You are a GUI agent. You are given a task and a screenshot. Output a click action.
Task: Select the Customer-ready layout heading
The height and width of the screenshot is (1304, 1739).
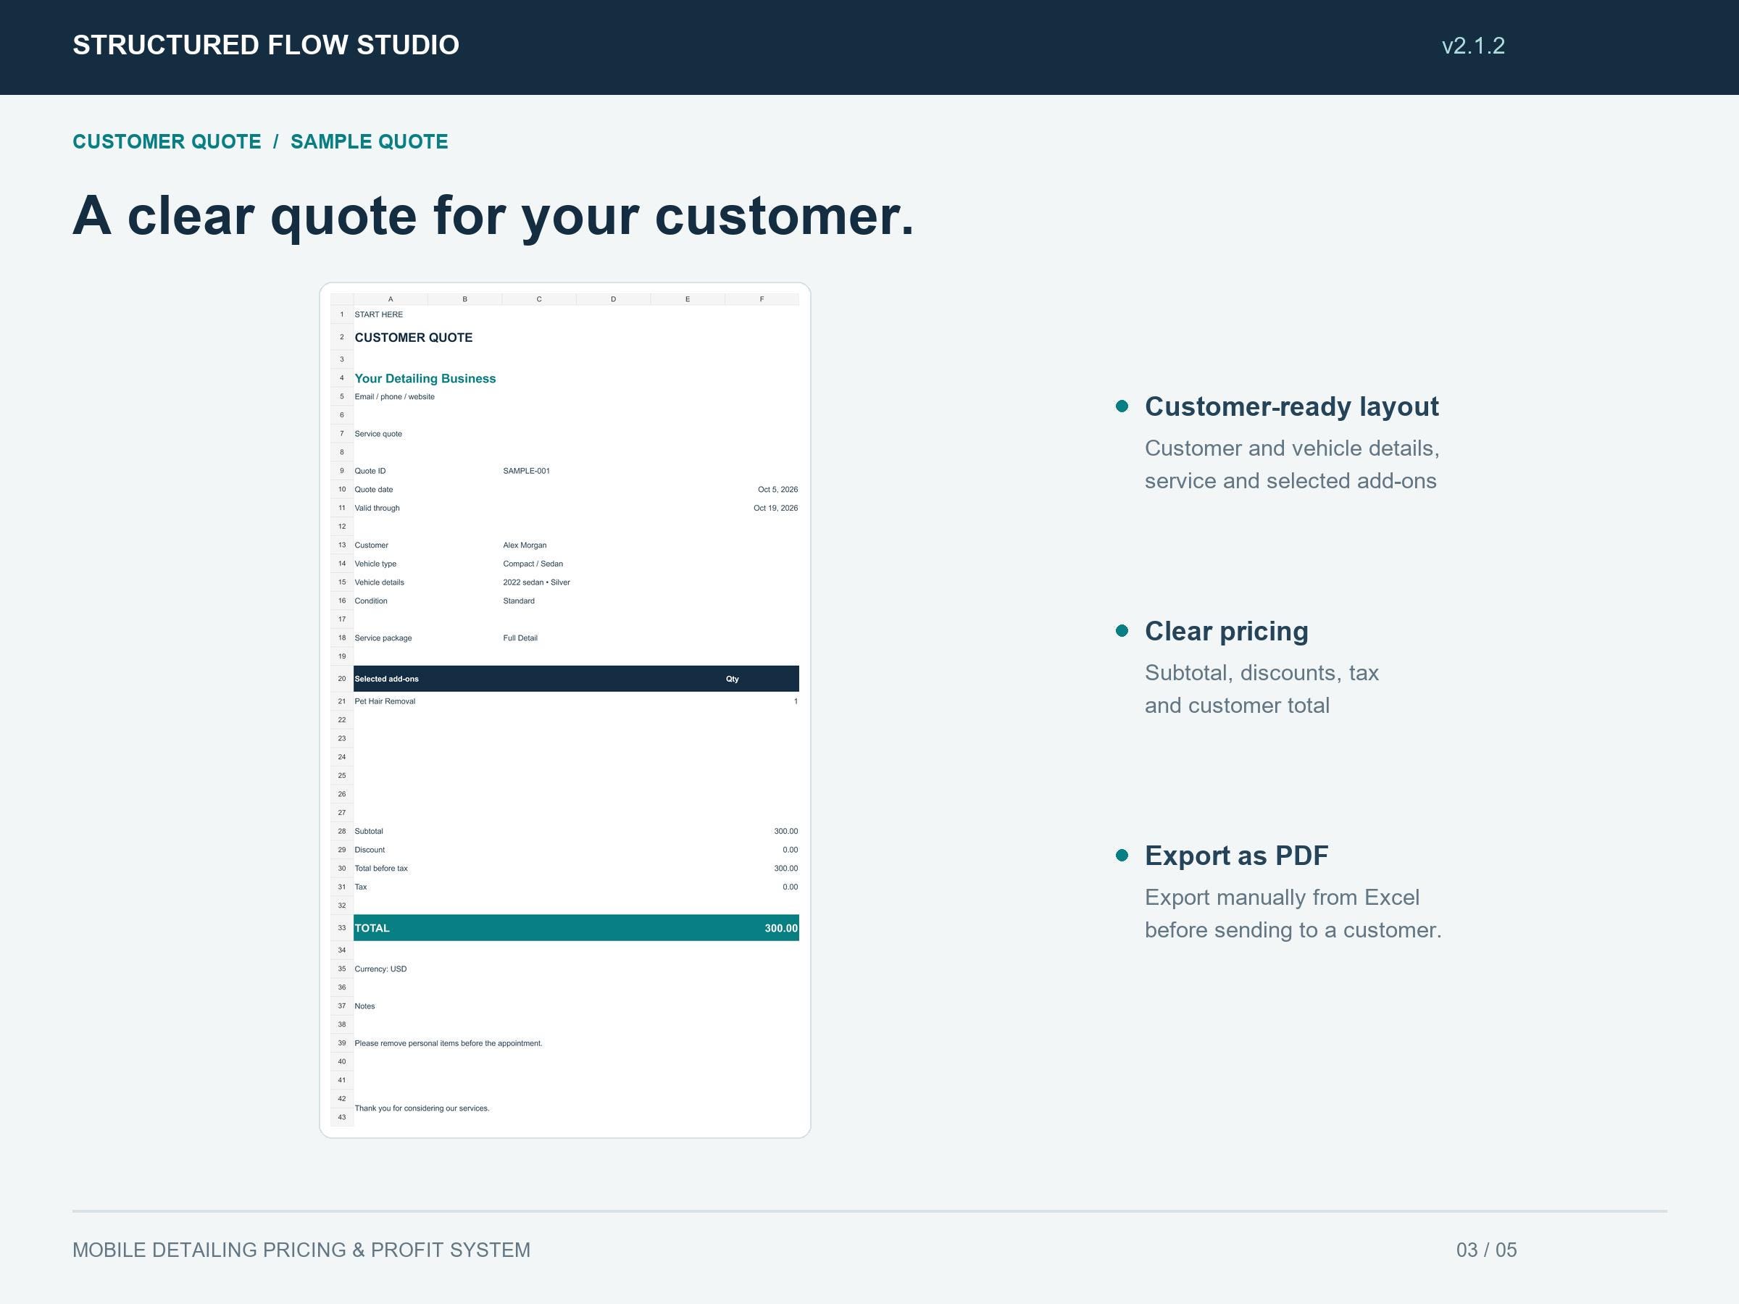[x=1292, y=406]
